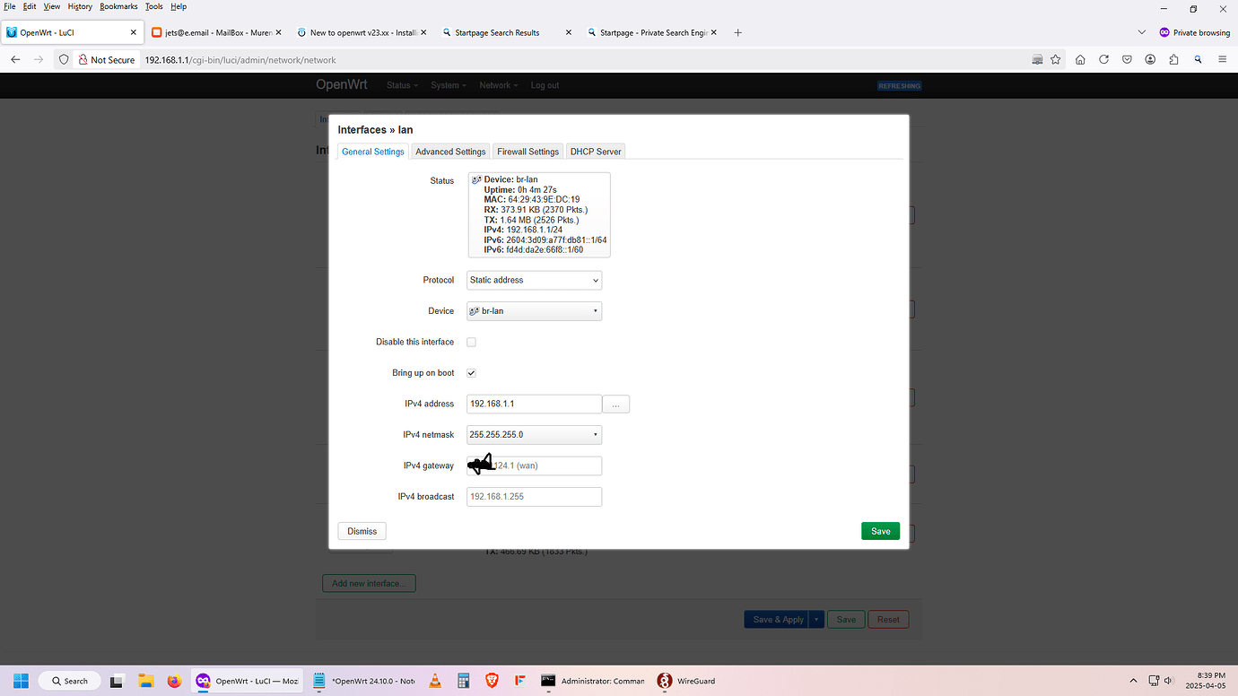The image size is (1238, 696).
Task: Click the Log out link
Action: coord(545,85)
